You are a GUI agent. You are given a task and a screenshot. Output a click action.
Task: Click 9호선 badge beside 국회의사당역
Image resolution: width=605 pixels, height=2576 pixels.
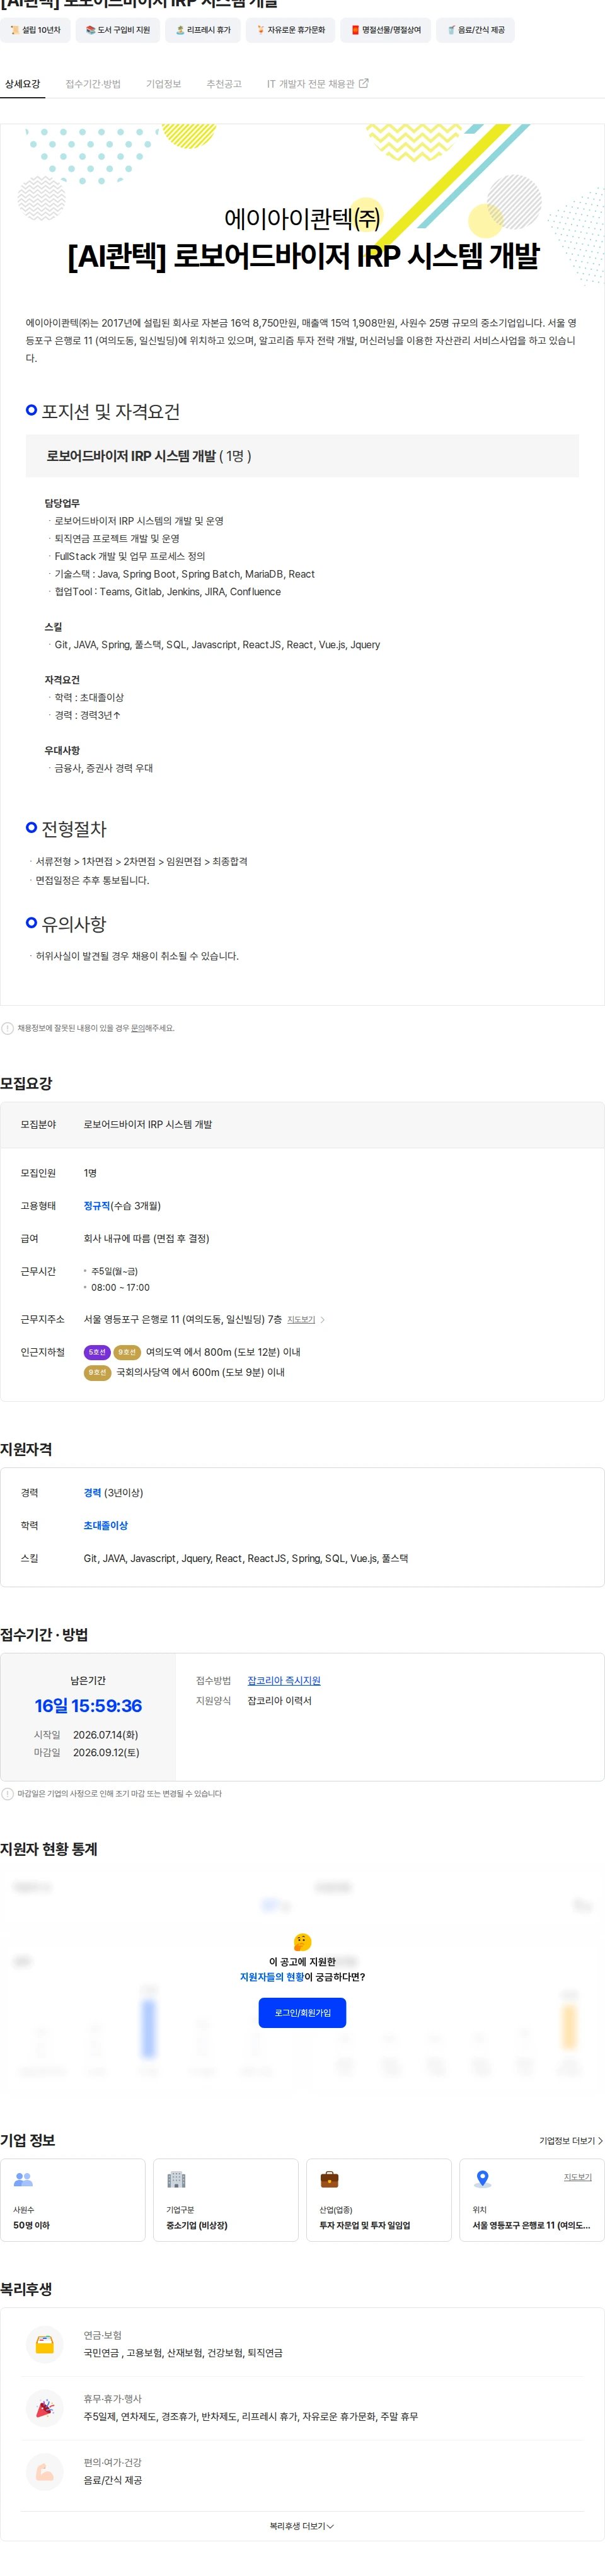(x=97, y=1373)
